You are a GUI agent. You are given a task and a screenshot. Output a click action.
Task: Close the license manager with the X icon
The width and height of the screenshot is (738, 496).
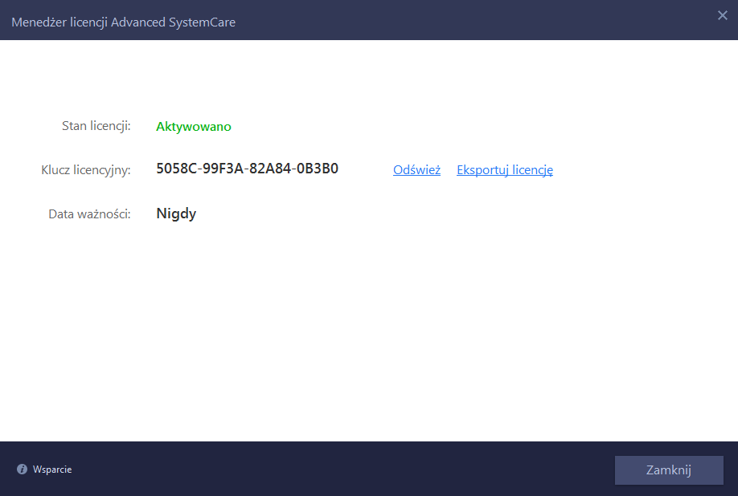pos(723,15)
